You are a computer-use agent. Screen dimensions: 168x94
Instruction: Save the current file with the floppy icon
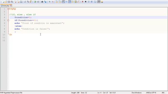tap(9, 2)
